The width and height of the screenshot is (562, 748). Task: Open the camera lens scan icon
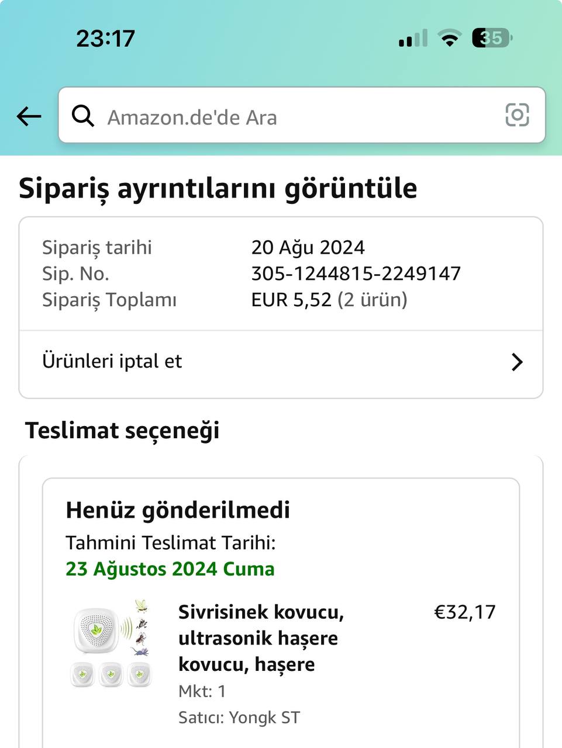[x=517, y=115]
